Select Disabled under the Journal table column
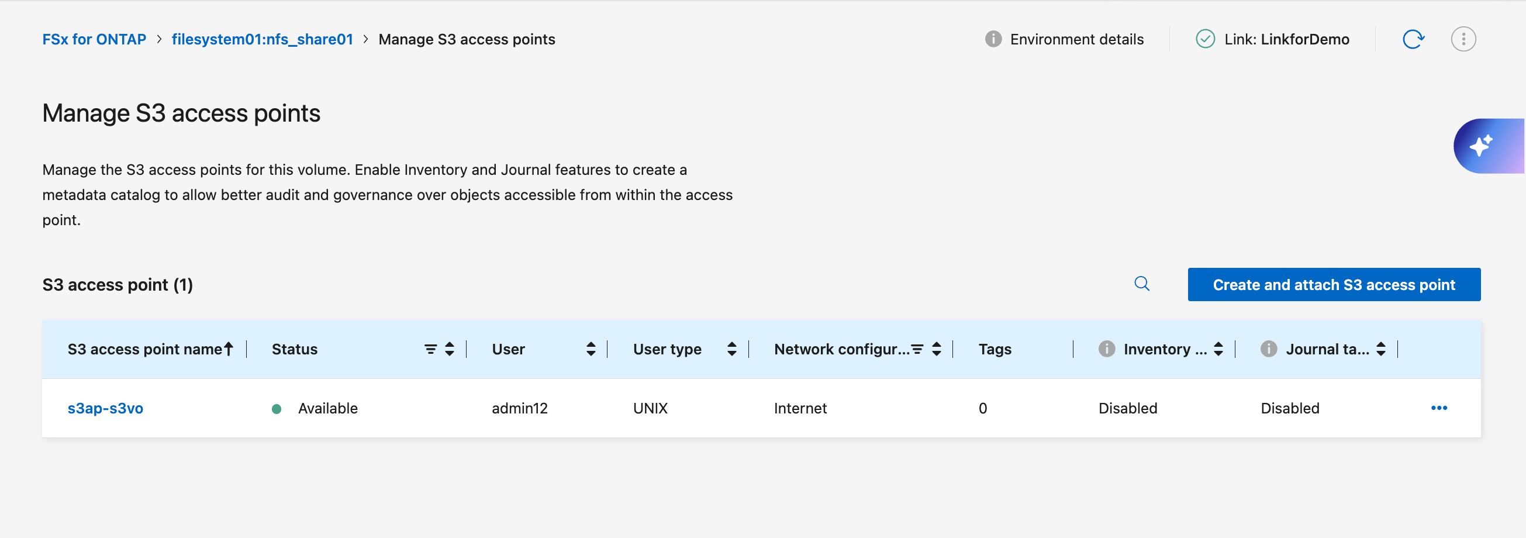 1290,408
